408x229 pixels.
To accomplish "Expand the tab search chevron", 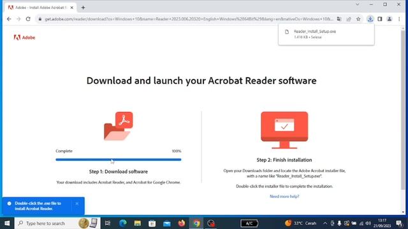I will point(357,4).
